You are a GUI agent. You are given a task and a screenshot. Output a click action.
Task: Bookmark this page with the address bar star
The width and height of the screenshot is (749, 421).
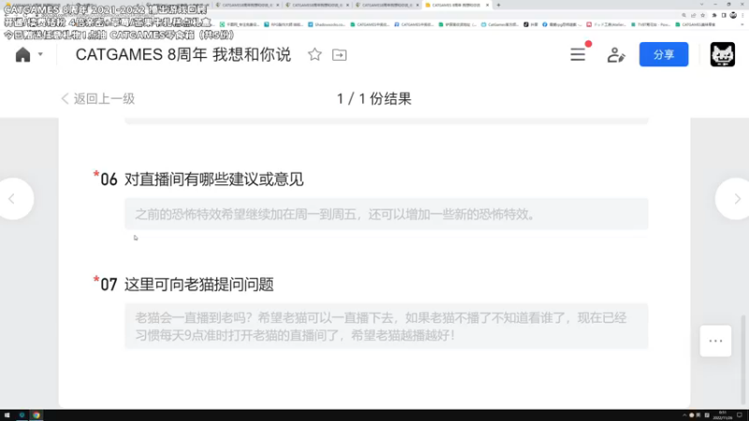[703, 15]
